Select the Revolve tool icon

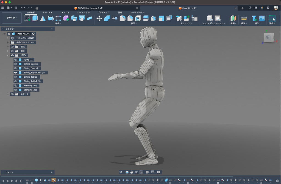click(x=51, y=18)
